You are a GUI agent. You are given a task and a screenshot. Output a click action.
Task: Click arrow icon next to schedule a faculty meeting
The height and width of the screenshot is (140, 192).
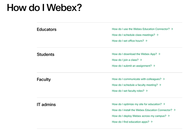pos(160,85)
